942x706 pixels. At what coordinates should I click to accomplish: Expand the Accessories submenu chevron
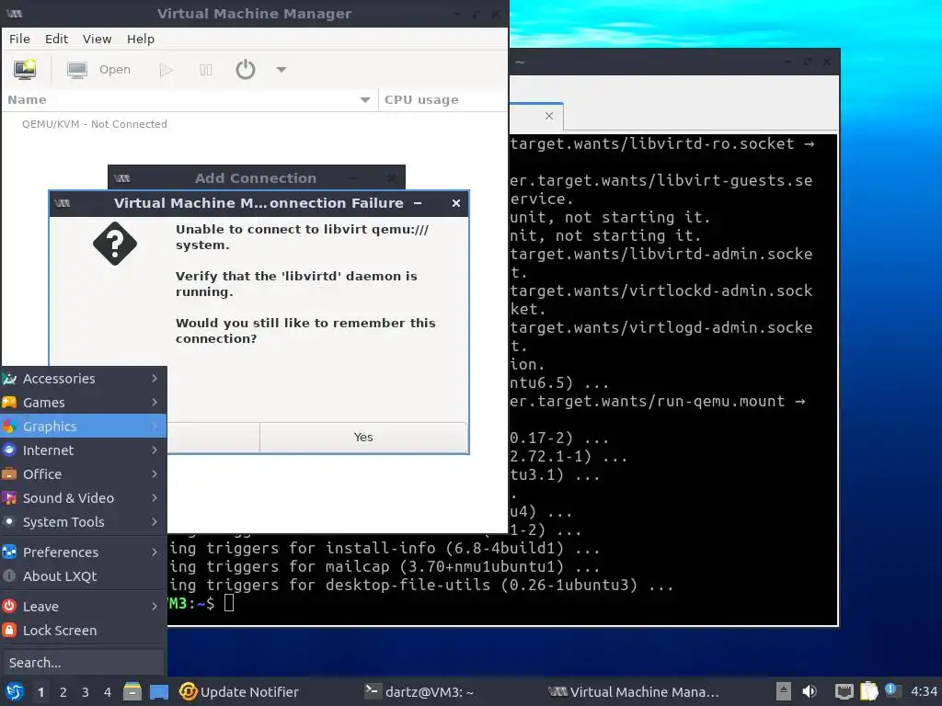coord(155,378)
